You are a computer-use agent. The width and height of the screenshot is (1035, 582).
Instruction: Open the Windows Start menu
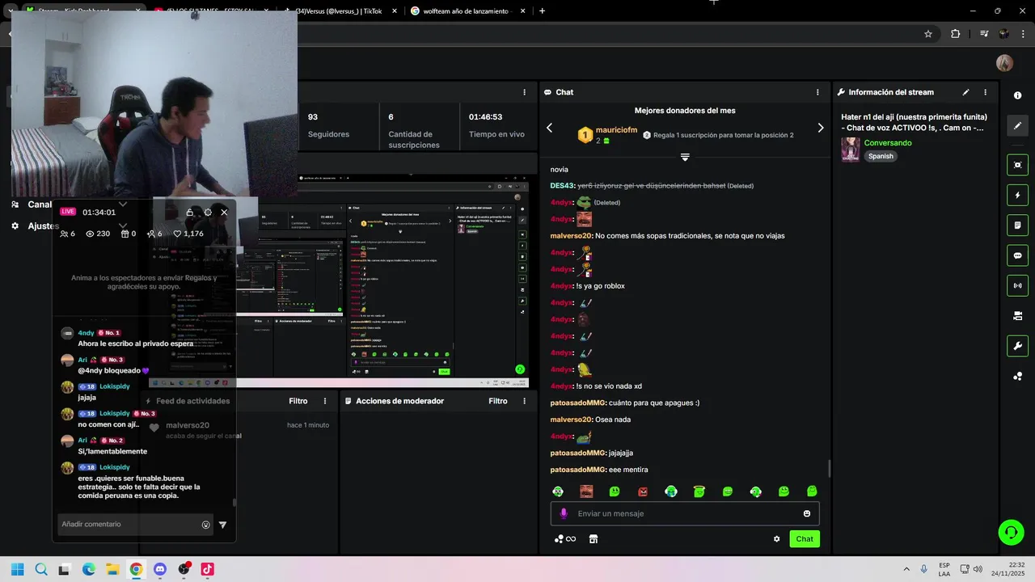click(x=17, y=569)
